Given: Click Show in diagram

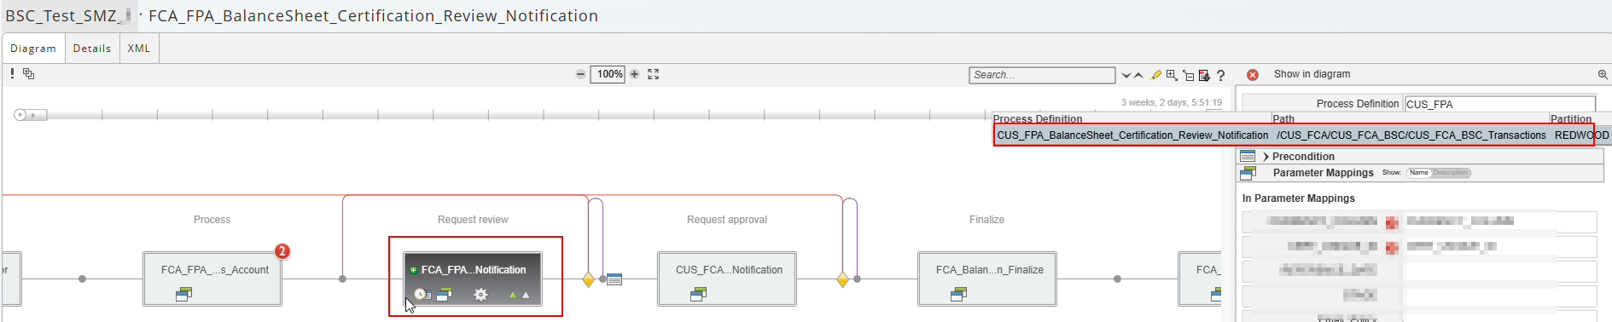Looking at the screenshot, I should [1312, 74].
